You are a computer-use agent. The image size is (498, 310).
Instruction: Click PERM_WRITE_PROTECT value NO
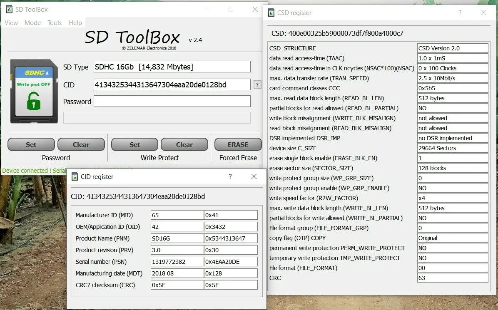(453, 248)
